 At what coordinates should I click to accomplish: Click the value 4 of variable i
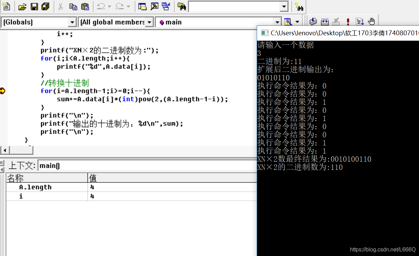pyautogui.click(x=92, y=196)
